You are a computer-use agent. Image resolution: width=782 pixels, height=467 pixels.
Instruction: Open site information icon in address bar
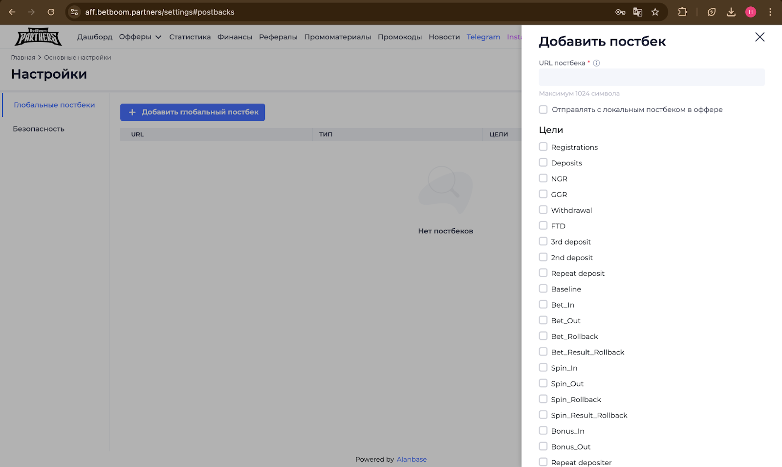(74, 12)
